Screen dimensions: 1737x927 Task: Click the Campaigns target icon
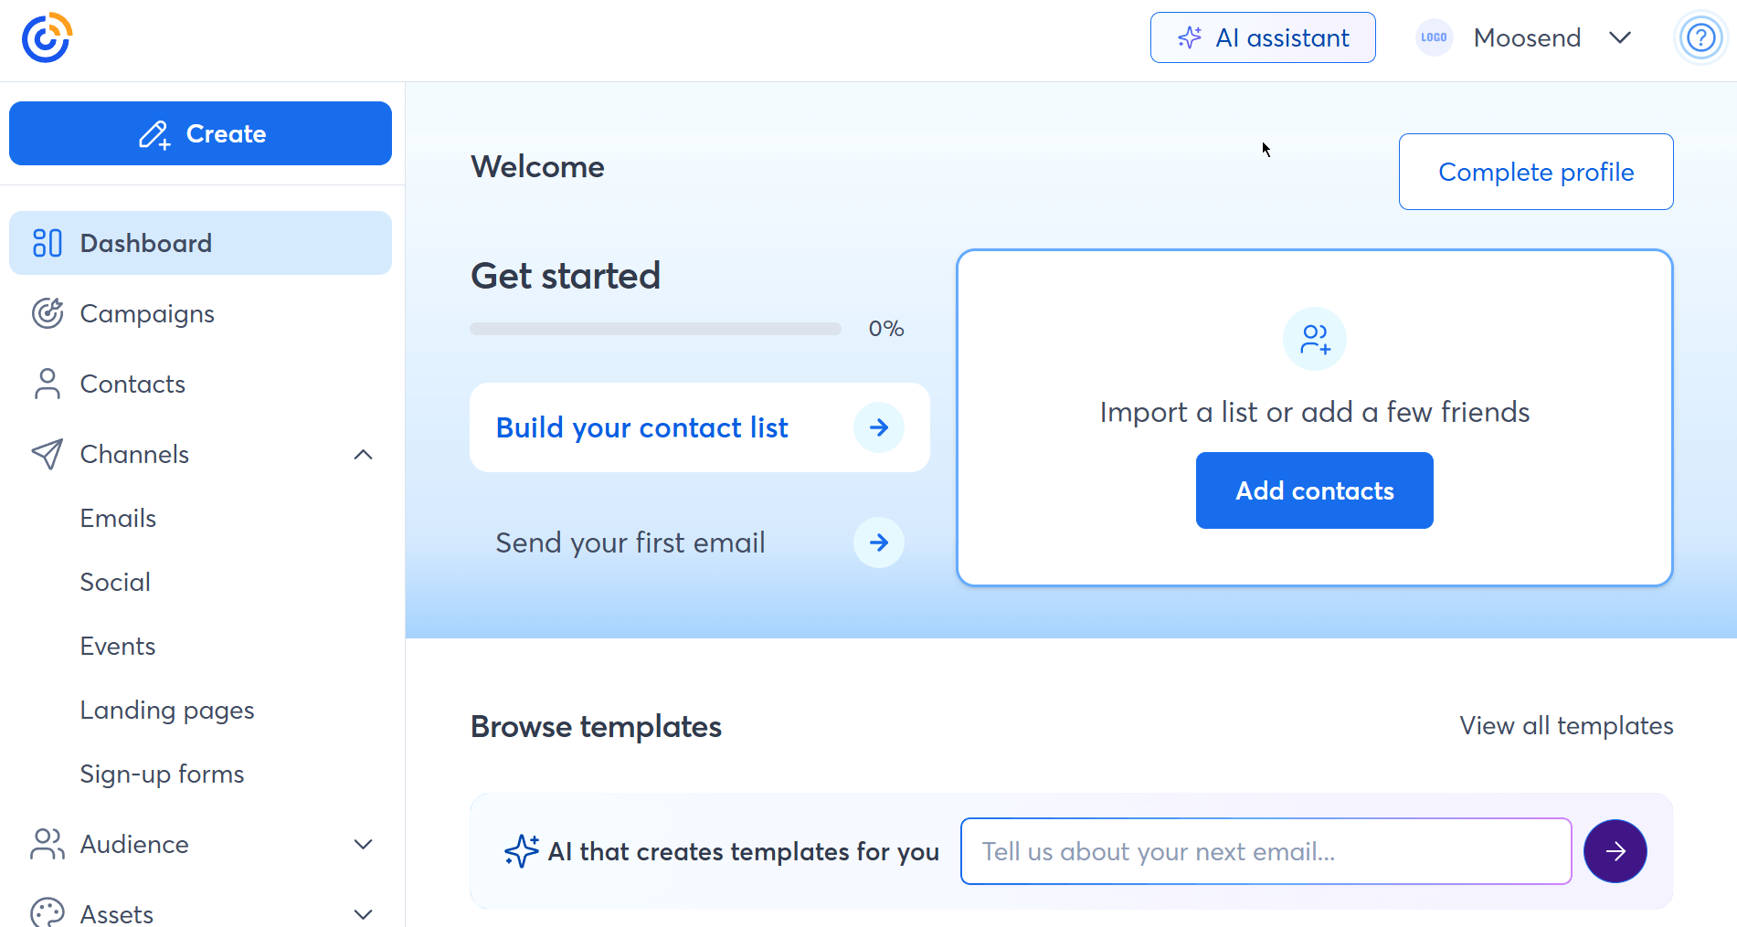pos(47,313)
